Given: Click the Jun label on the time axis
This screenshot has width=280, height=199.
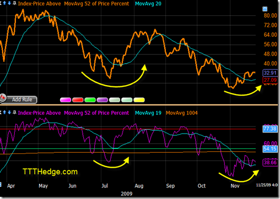Looking at the screenshot, I should tap(72, 186).
